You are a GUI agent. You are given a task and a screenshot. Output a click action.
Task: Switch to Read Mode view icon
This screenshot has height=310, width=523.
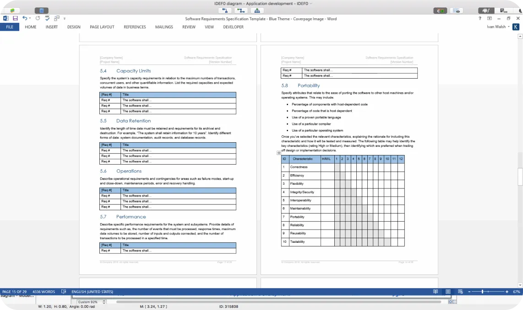click(x=435, y=292)
